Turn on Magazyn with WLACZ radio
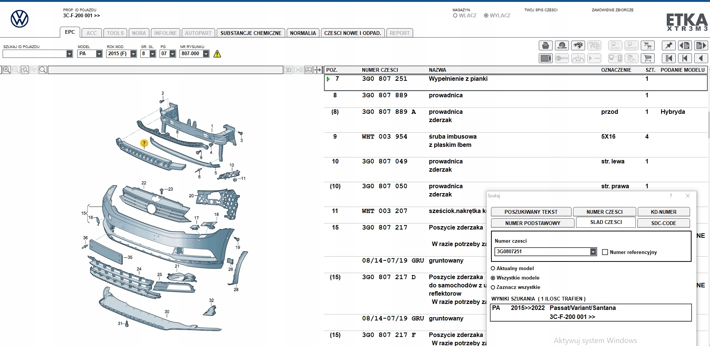The image size is (710, 346). (x=455, y=16)
